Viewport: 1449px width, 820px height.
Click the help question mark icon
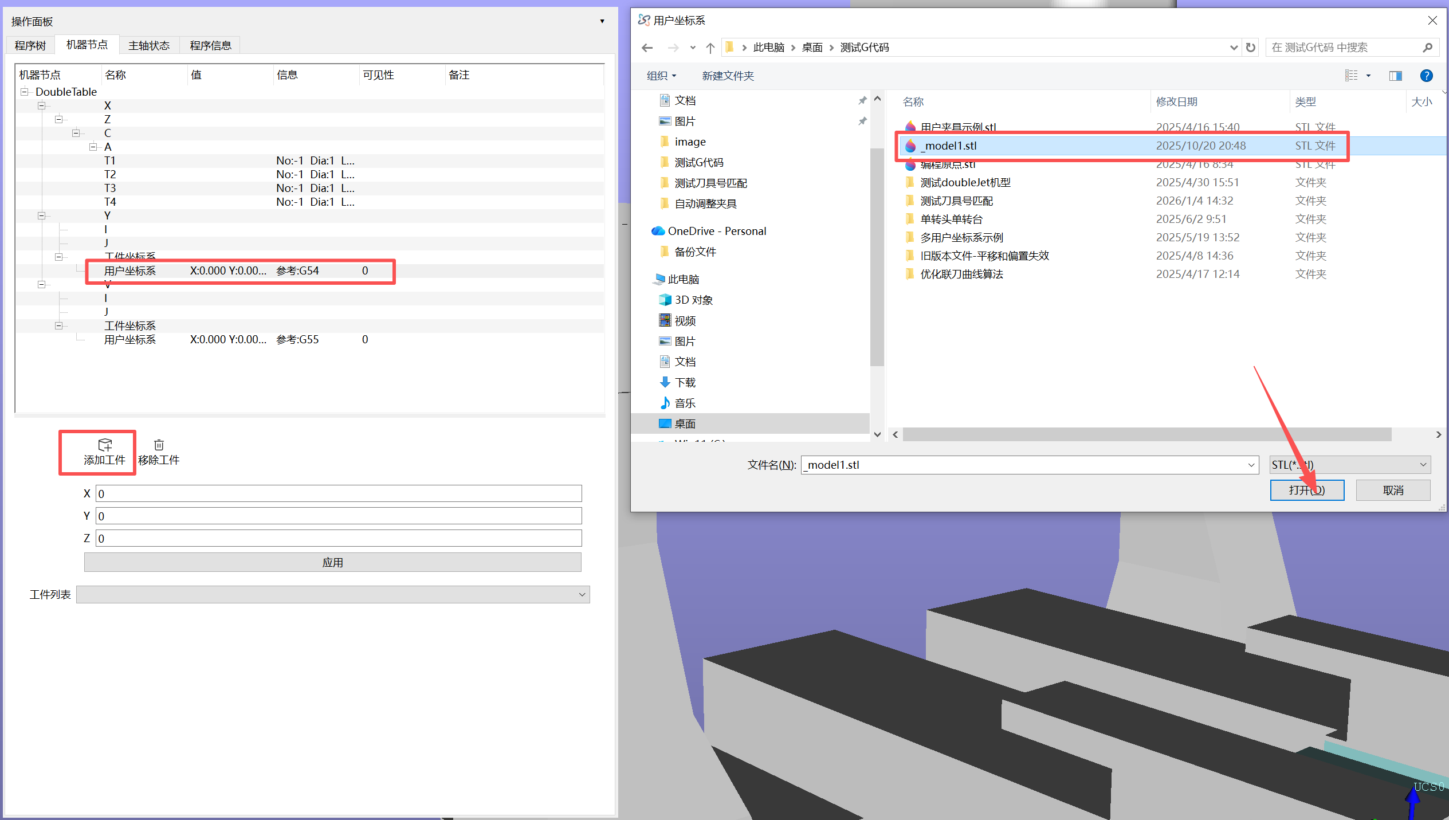tap(1426, 76)
